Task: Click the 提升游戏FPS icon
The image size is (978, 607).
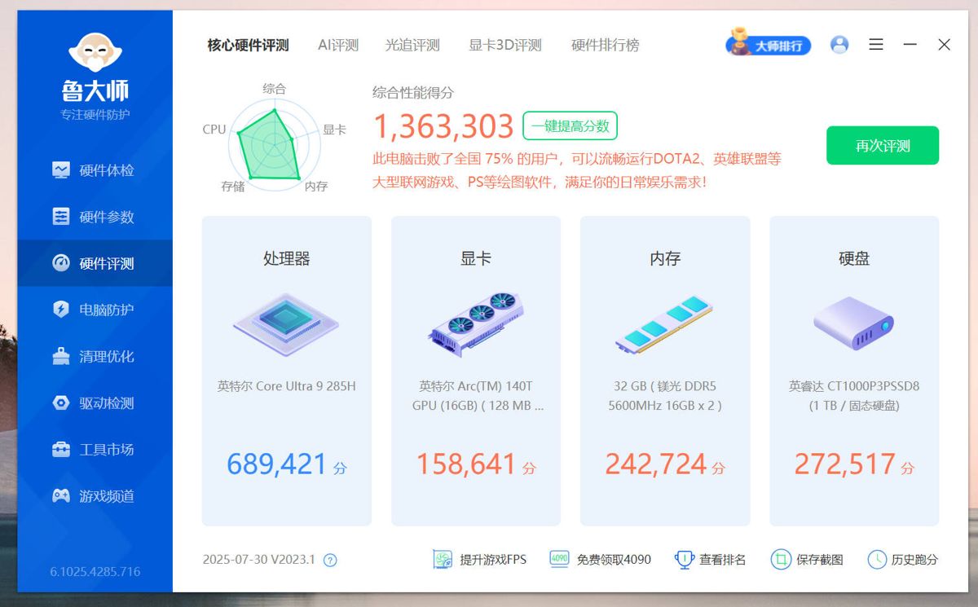Action: coord(443,559)
